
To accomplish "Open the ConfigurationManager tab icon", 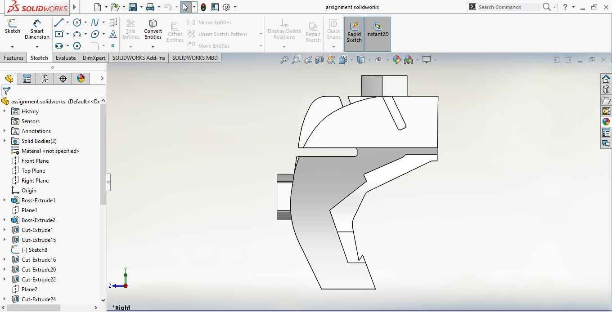I will point(45,79).
